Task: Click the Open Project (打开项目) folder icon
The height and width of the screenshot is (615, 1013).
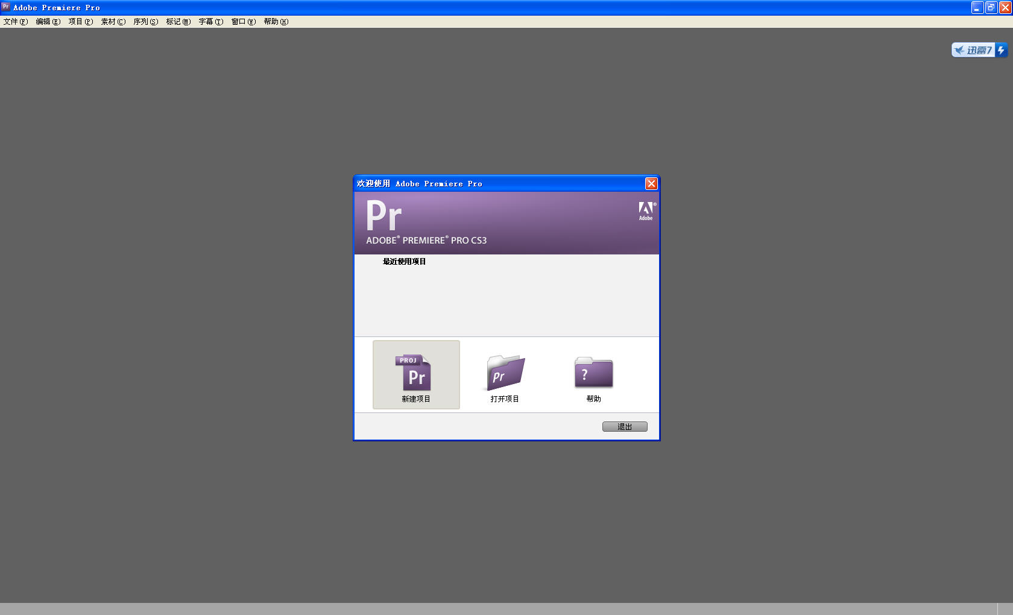Action: [505, 373]
